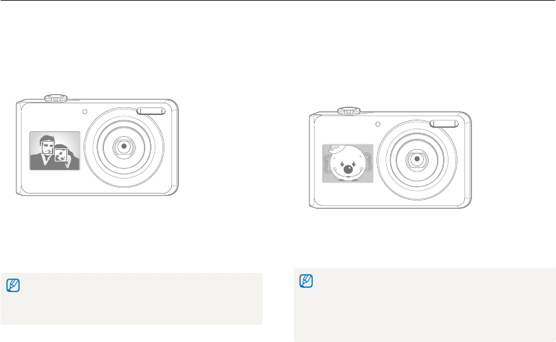Image resolution: width=556 pixels, height=342 pixels.
Task: Click the note icon below the clown camera
Action: click(306, 280)
